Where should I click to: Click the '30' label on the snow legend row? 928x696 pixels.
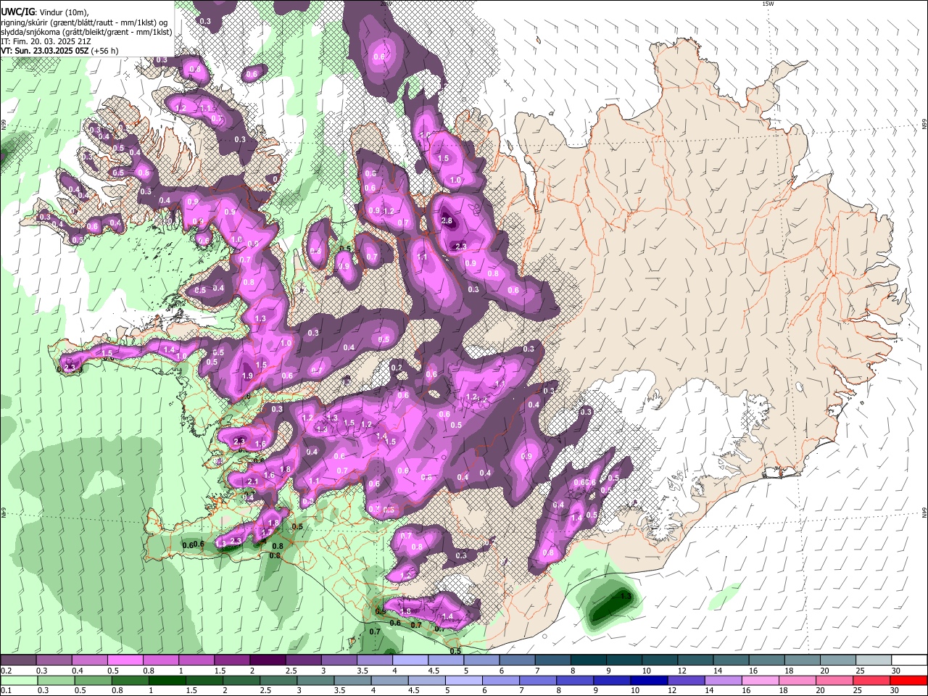(x=896, y=671)
